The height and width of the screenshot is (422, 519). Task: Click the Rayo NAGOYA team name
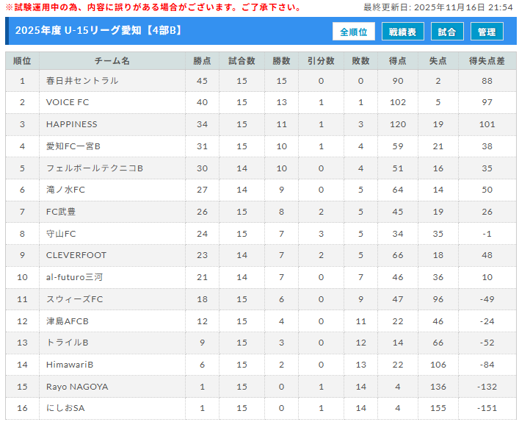pyautogui.click(x=77, y=387)
